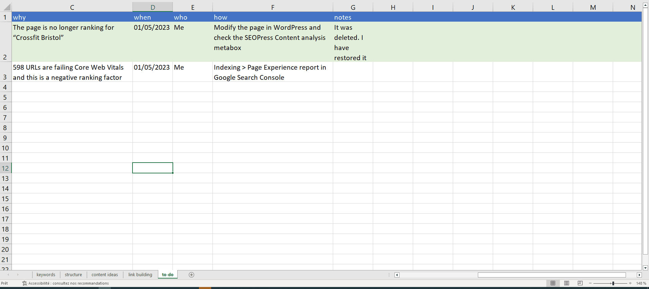Click the 148 % zoom level button
The width and height of the screenshot is (649, 289).
pos(641,283)
